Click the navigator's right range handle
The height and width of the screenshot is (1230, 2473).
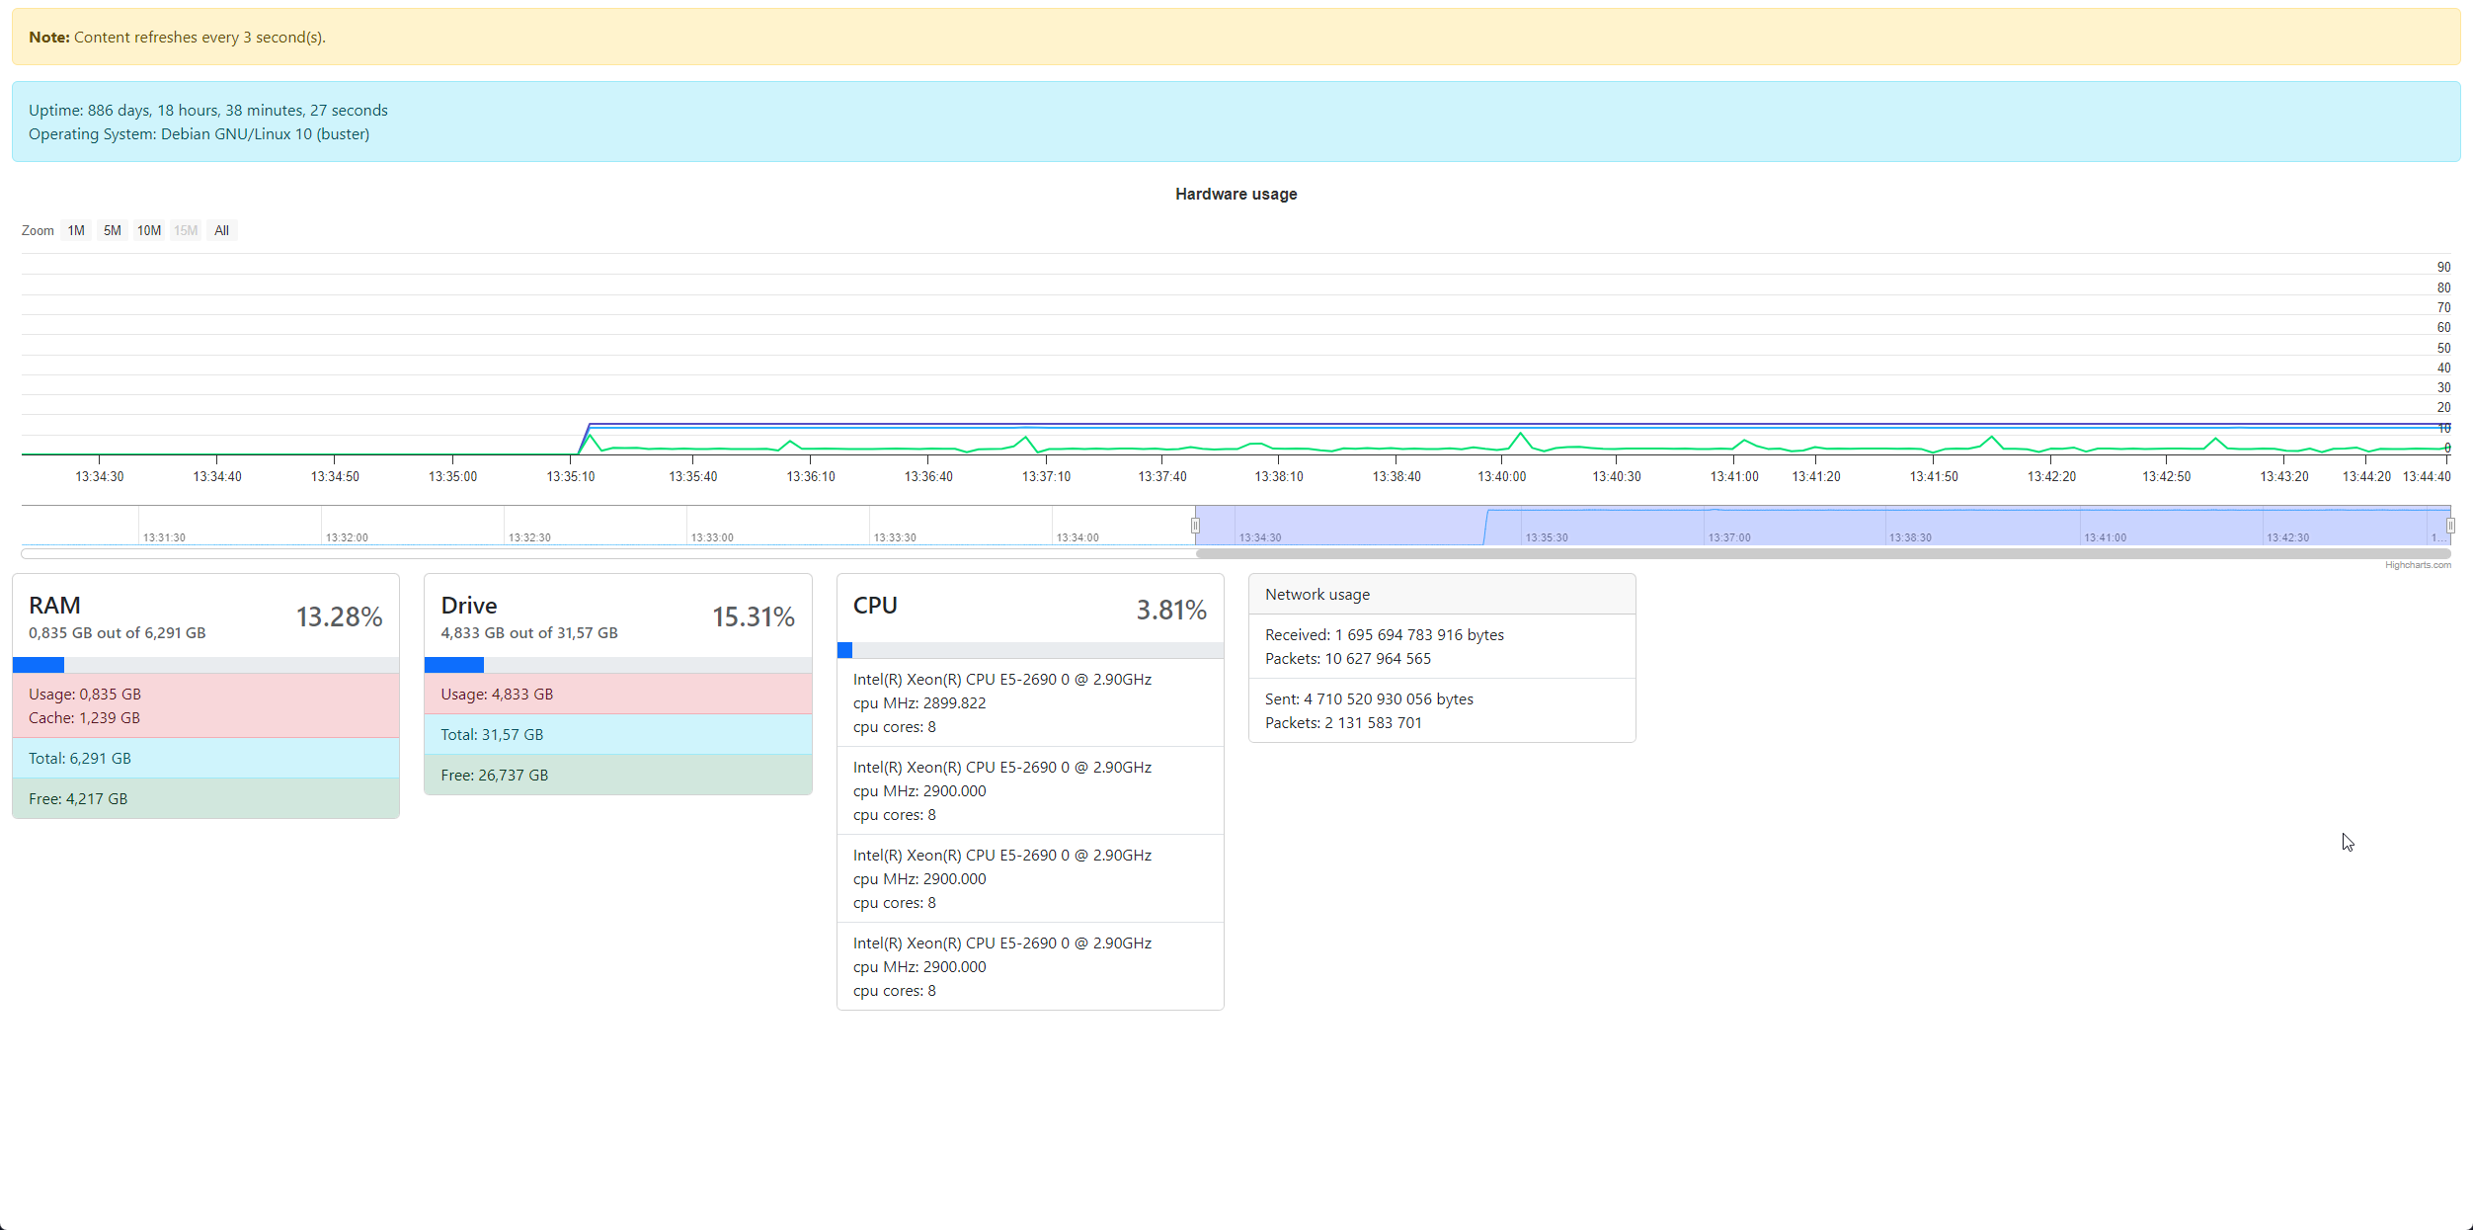(x=2450, y=526)
